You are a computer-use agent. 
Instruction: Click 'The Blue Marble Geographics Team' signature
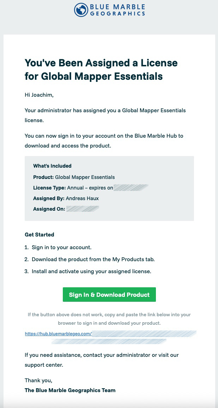[x=70, y=390]
